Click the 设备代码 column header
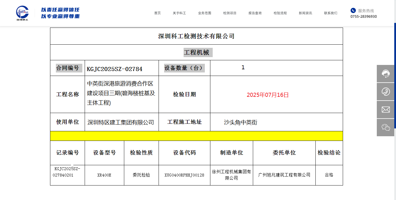 tap(184, 153)
